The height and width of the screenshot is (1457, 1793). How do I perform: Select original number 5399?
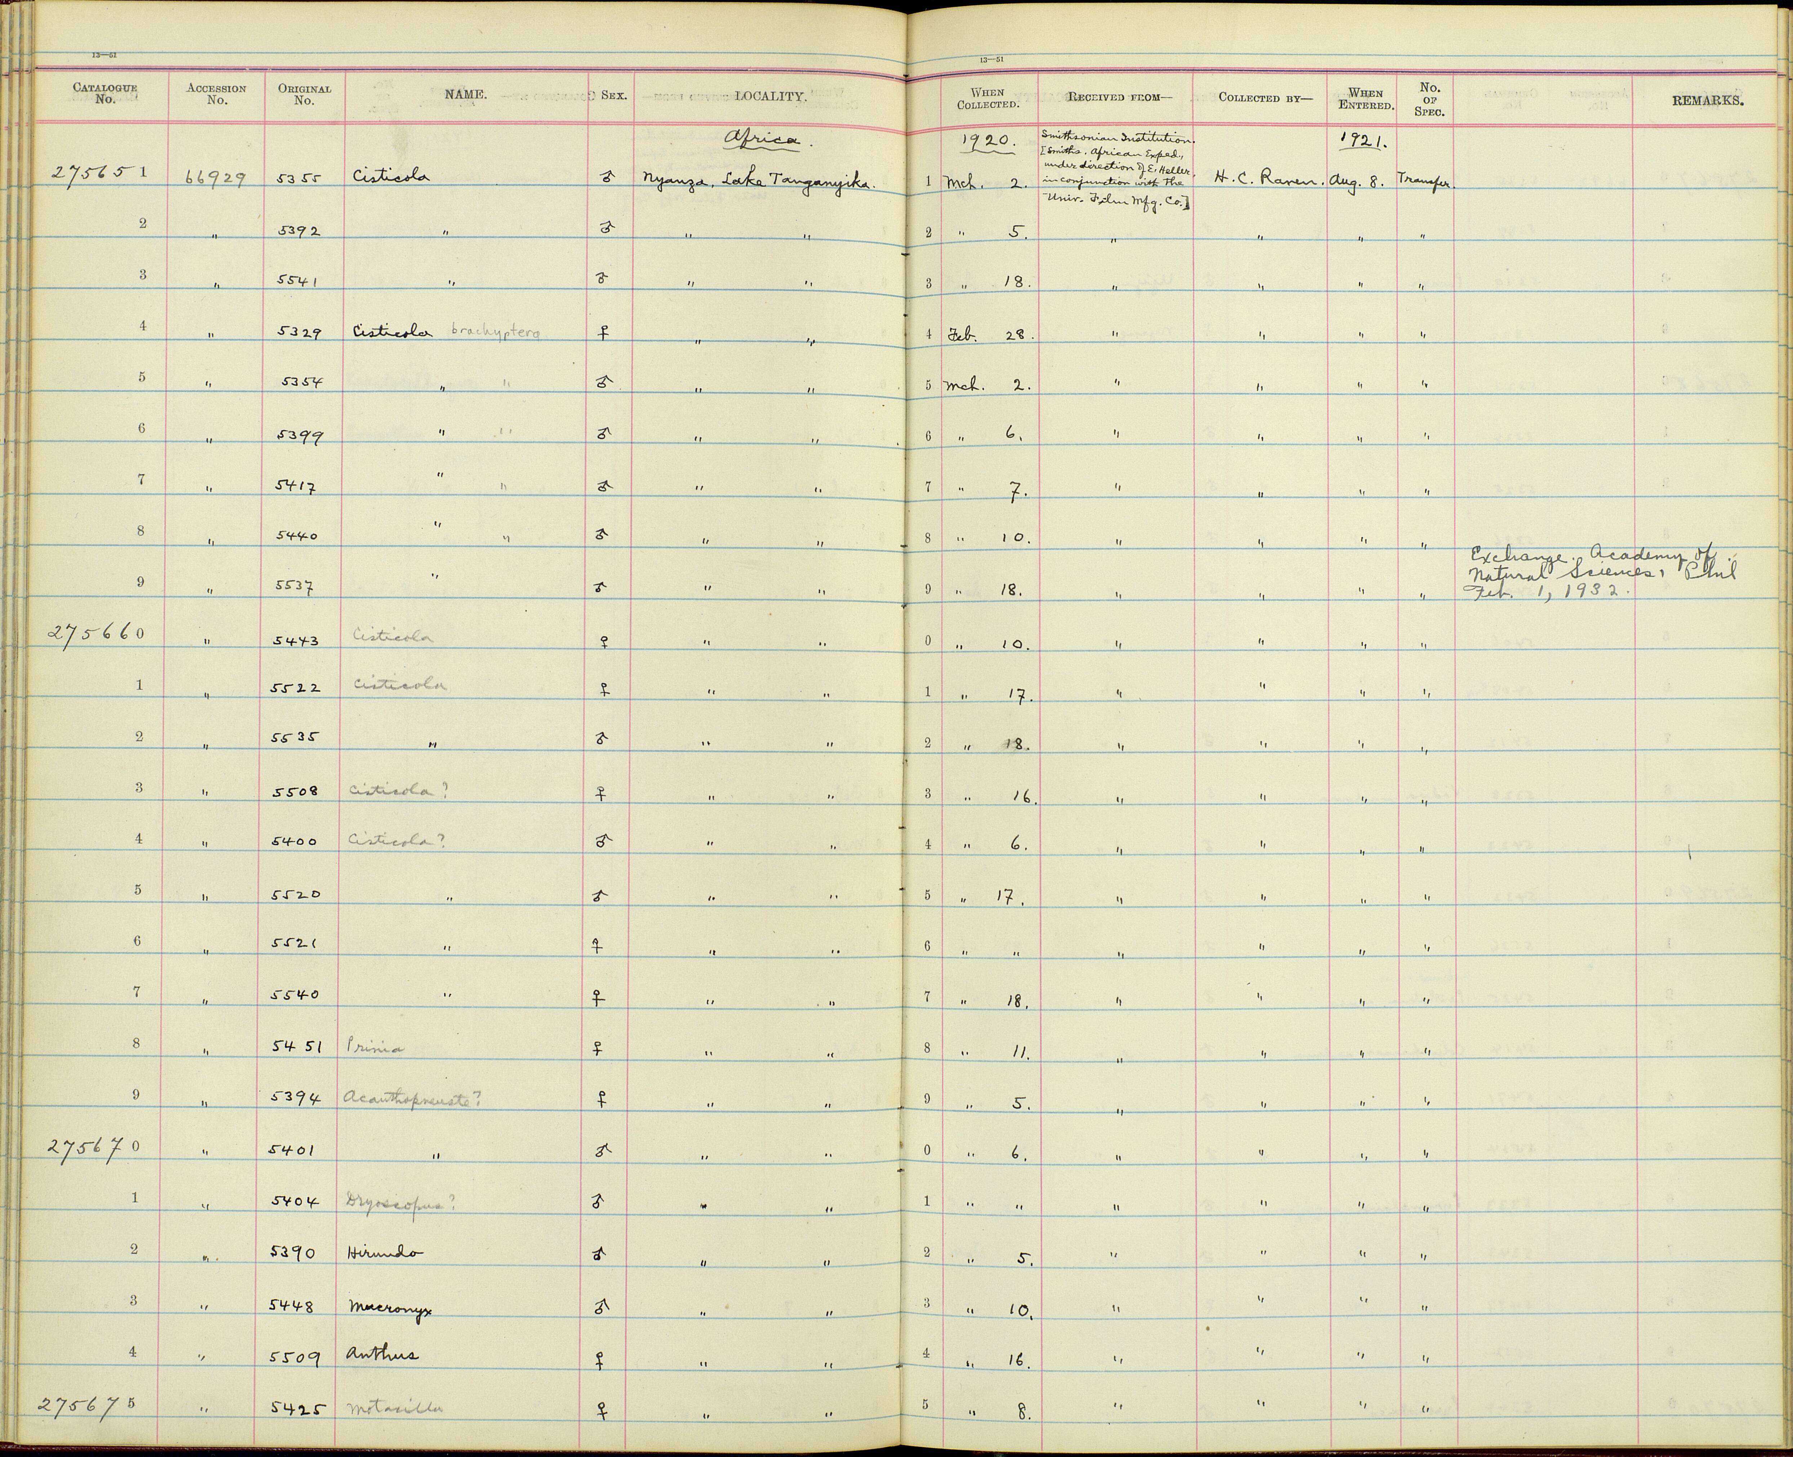pyautogui.click(x=299, y=436)
